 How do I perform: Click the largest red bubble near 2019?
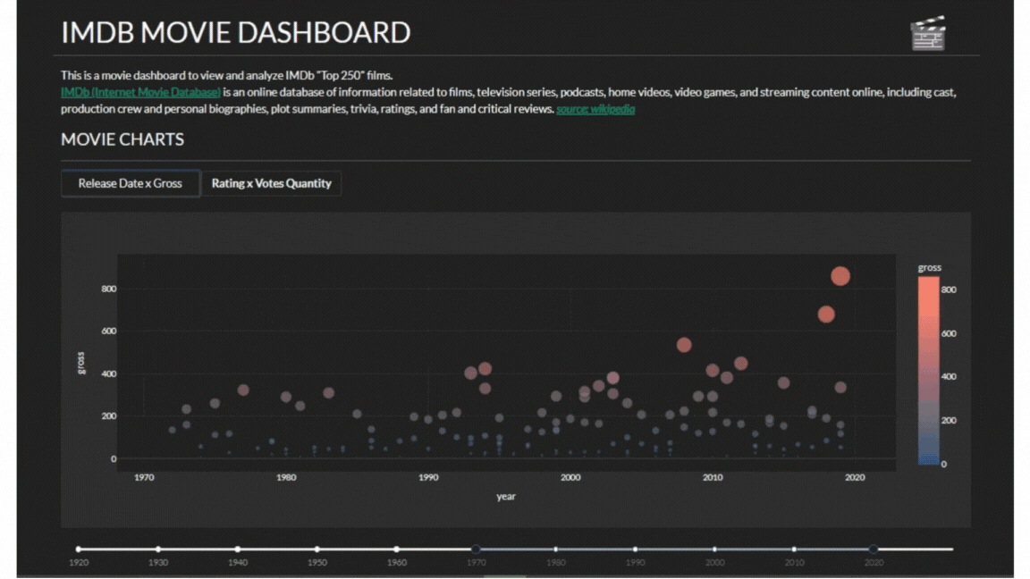coord(841,277)
